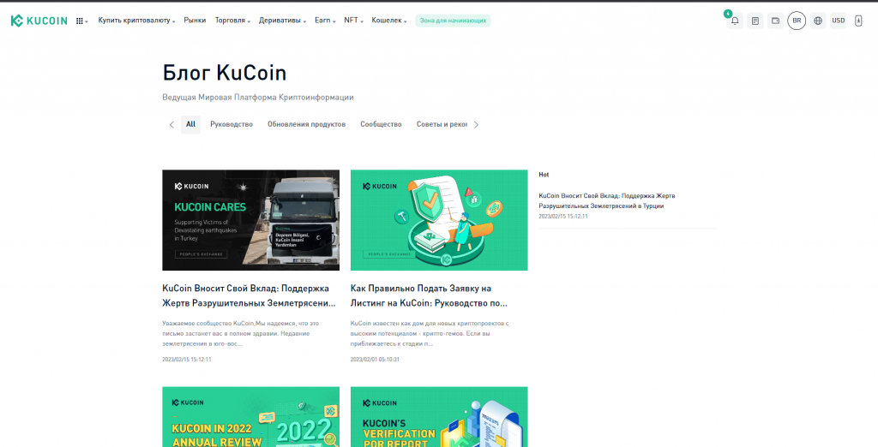Viewport: 878px width, 447px height.
Task: Click the mobile app download icon
Action: click(858, 21)
